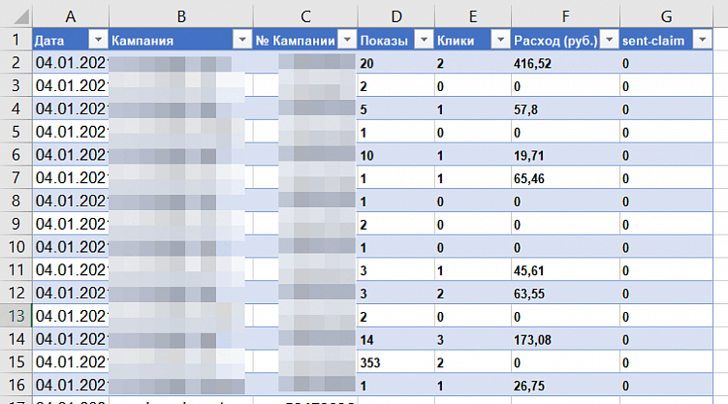Select the Показы cell showing 20
Screen dimensions: 728x404
tap(396, 63)
